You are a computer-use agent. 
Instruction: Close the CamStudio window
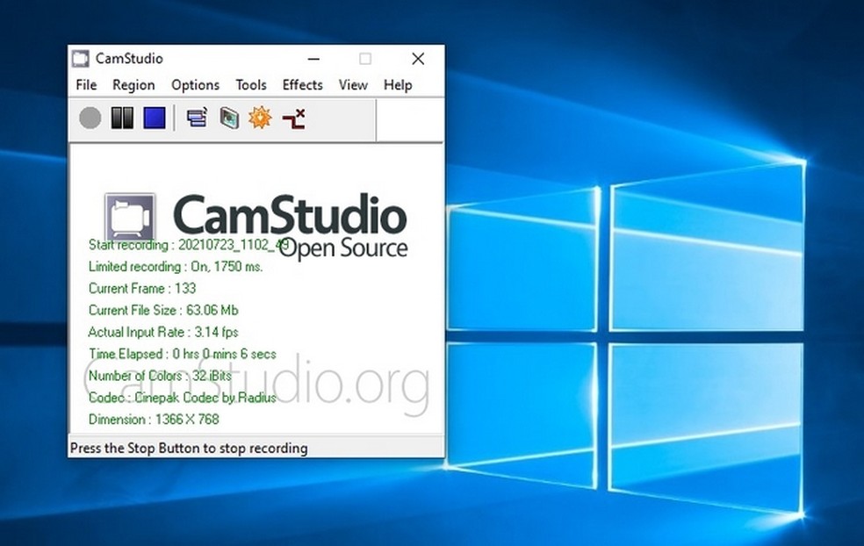tap(418, 59)
